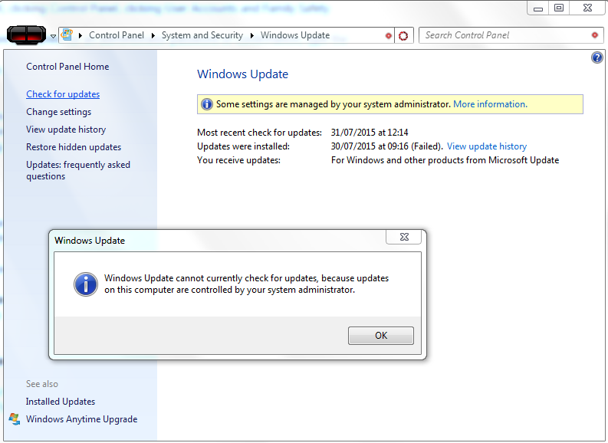Open the blue help question mark icon

[x=597, y=57]
